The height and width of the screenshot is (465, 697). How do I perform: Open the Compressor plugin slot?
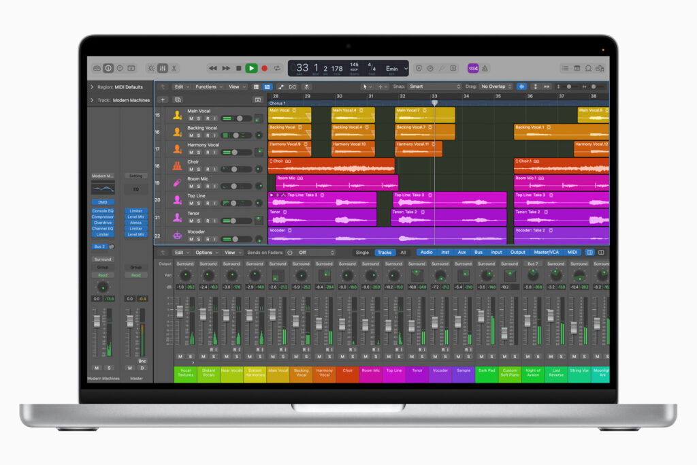pos(103,218)
